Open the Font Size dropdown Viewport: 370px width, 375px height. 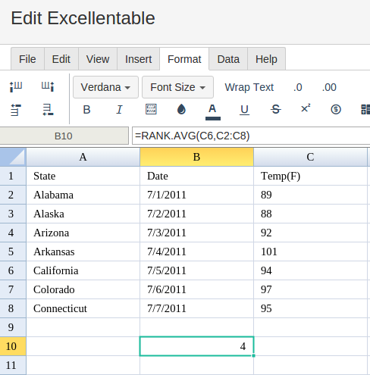click(177, 87)
